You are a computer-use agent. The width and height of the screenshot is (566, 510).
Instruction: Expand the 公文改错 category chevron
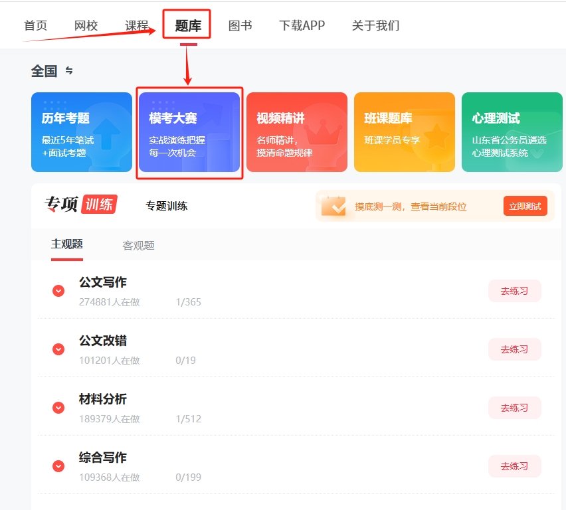[58, 349]
